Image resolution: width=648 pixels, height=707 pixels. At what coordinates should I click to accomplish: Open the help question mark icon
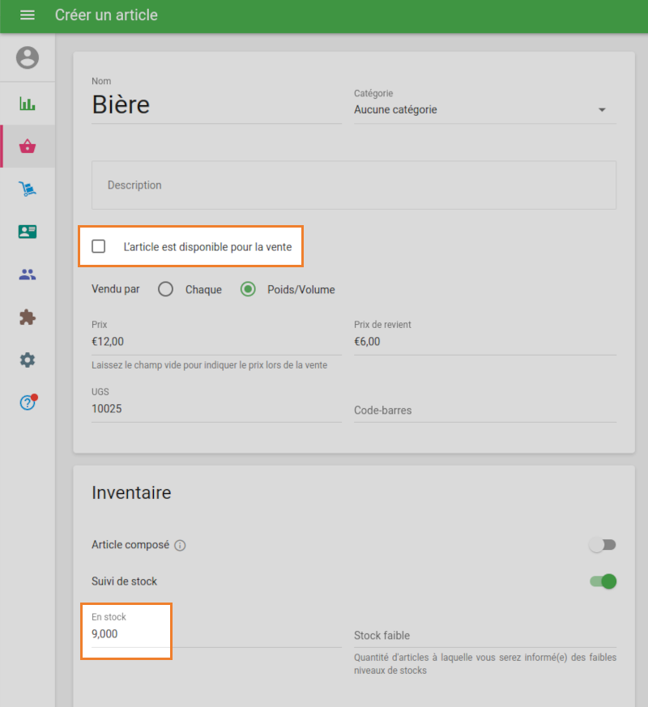(28, 402)
